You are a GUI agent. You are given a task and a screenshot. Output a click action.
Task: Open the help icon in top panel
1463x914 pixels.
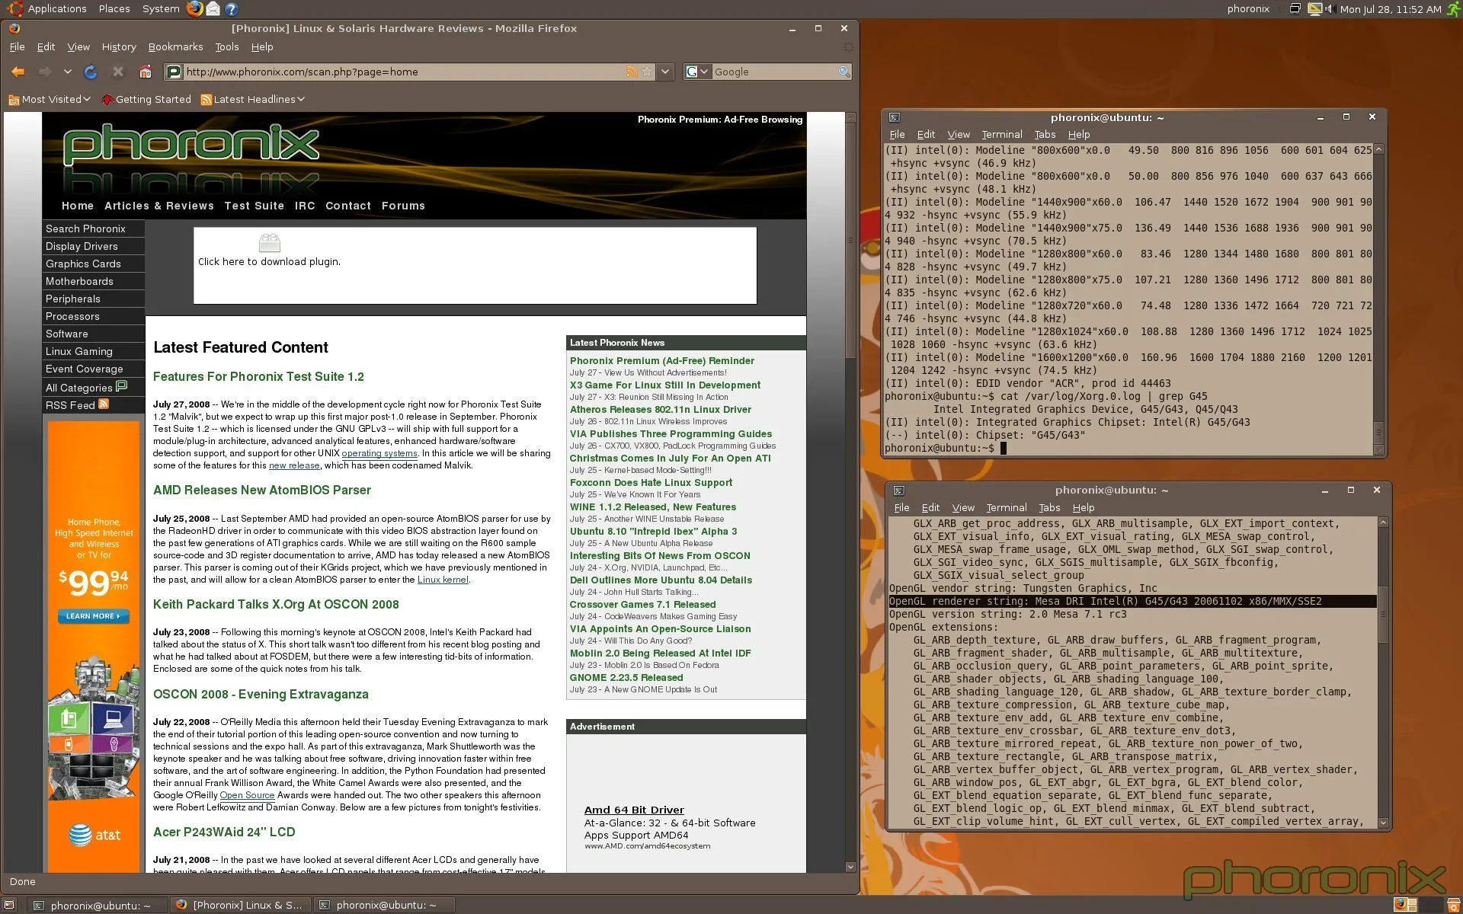[x=232, y=9]
